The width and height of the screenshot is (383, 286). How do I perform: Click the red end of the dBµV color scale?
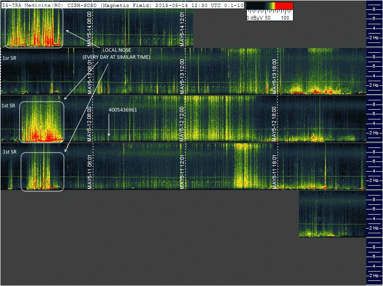285,6
